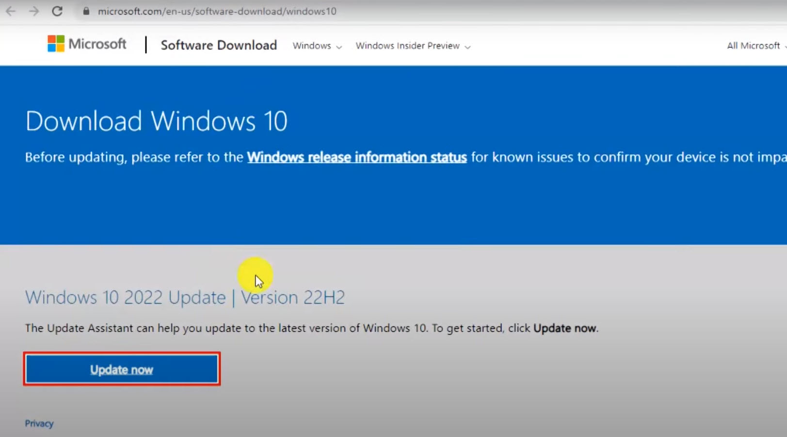Click Windows 10 2022 Update heading
Screen dimensions: 787x437
click(x=185, y=297)
